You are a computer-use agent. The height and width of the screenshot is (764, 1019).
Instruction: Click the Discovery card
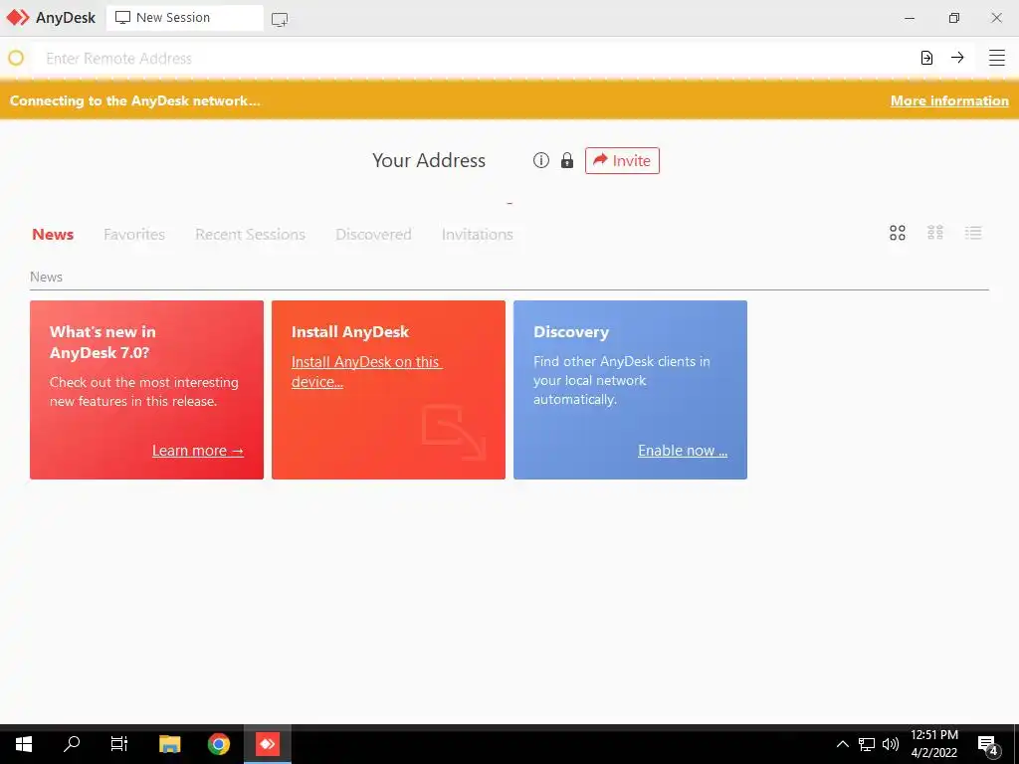click(630, 390)
